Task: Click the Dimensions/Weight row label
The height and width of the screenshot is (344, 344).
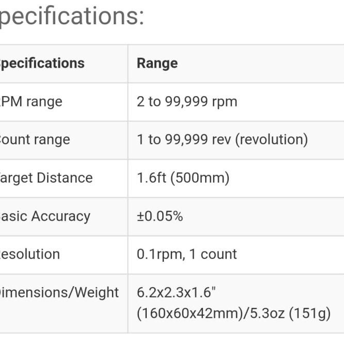Action: (x=59, y=293)
